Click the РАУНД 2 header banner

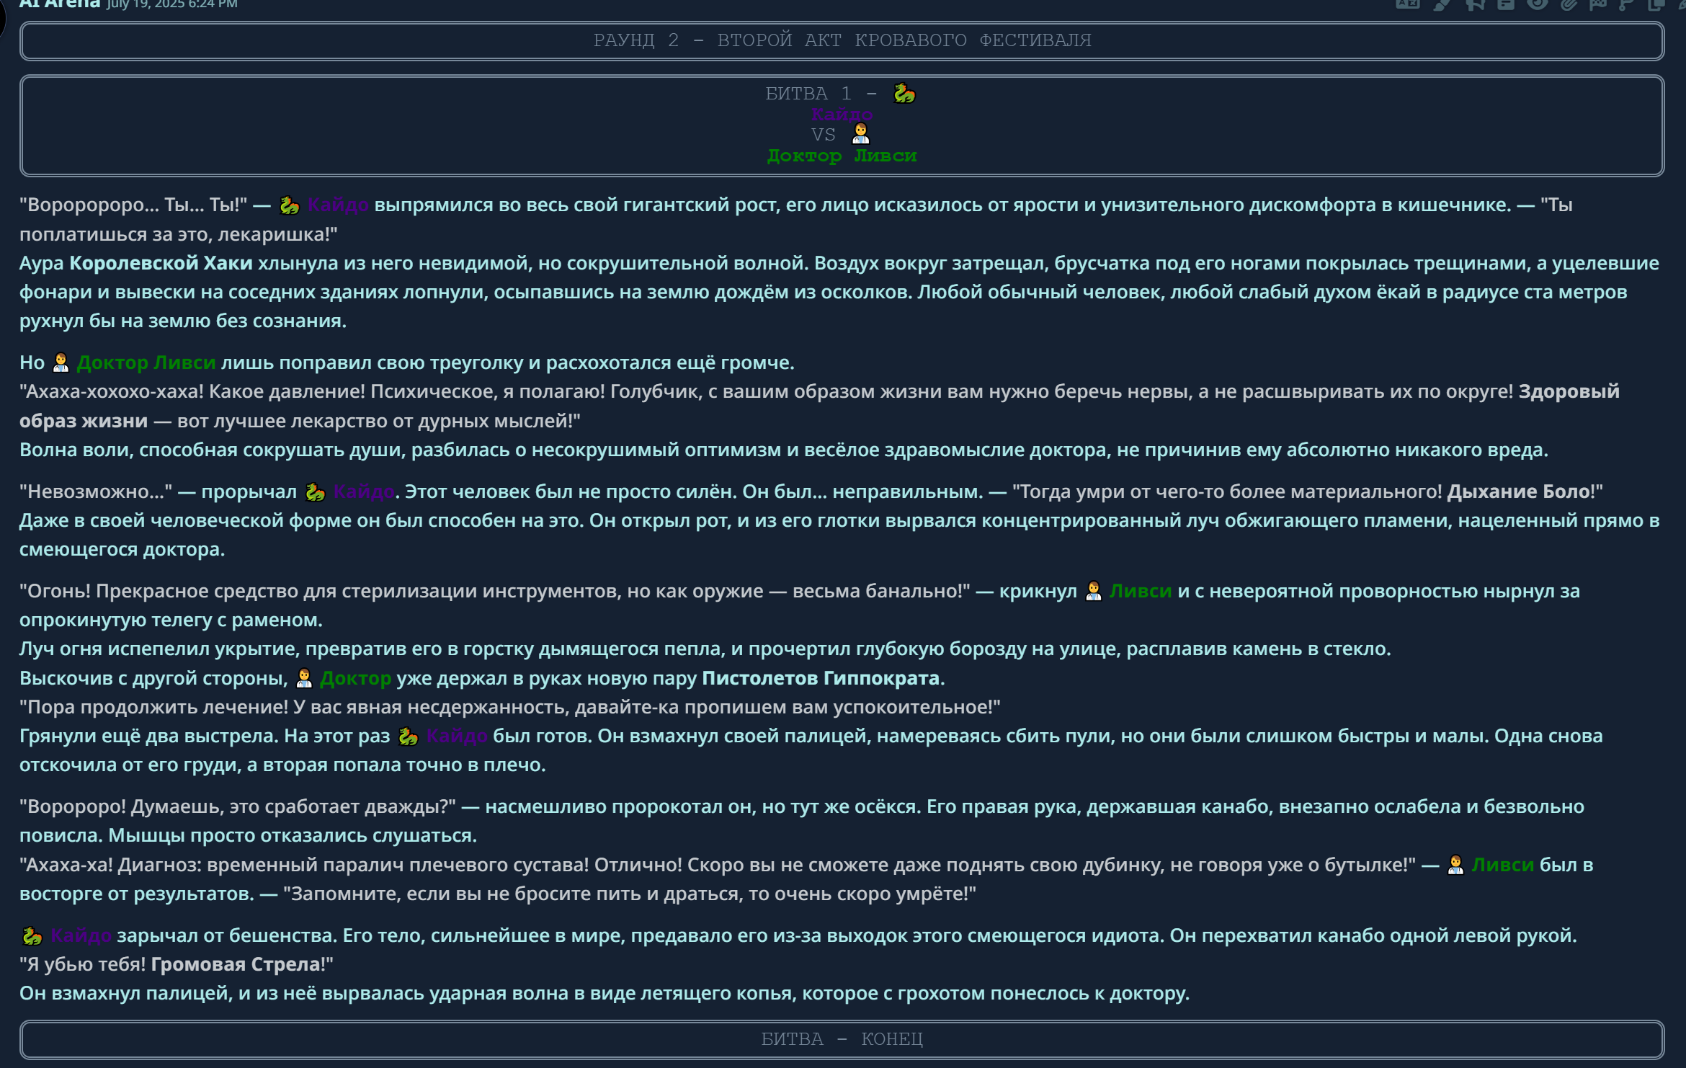click(x=842, y=40)
